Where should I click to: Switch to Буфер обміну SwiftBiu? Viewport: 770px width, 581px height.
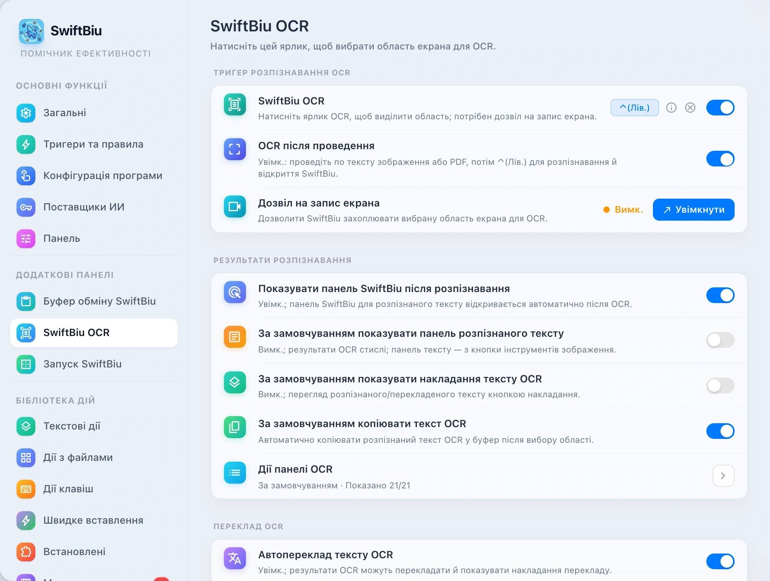(x=94, y=301)
